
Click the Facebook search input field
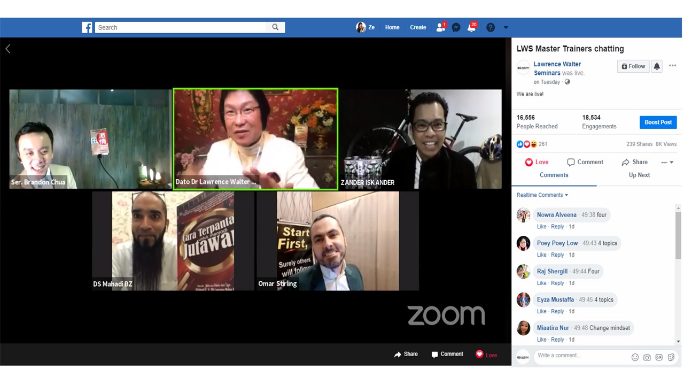(x=181, y=27)
